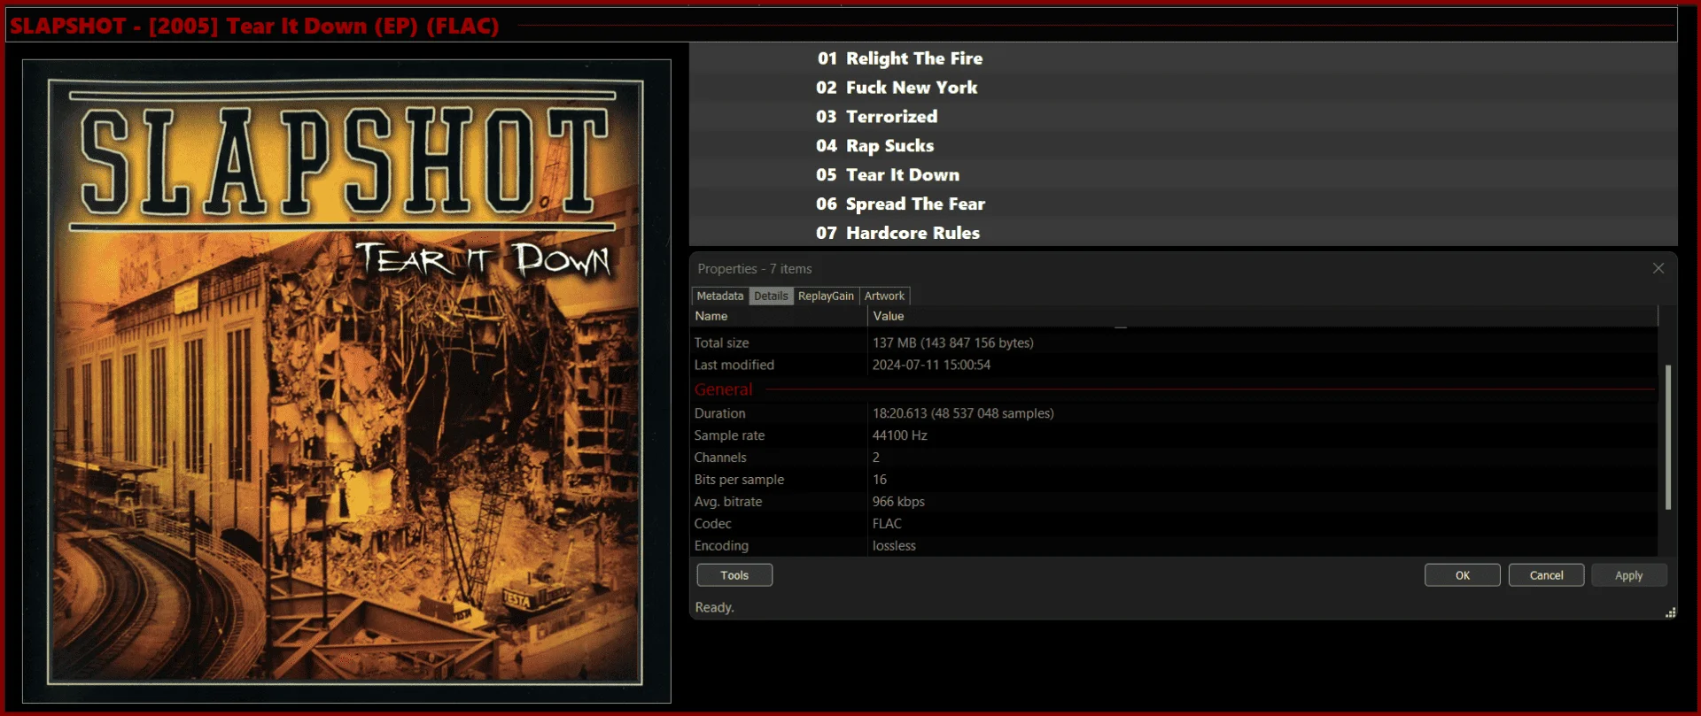Click the album header title SLAPSHOT Tear It Down
This screenshot has width=1701, height=716.
click(x=254, y=26)
